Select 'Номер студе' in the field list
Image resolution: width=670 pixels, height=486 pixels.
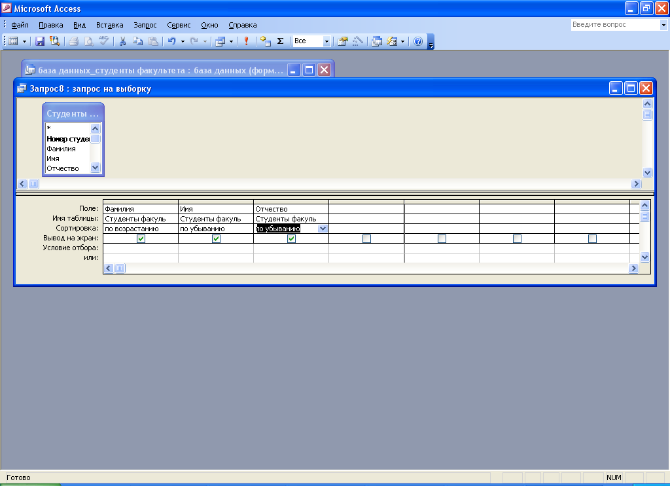68,139
